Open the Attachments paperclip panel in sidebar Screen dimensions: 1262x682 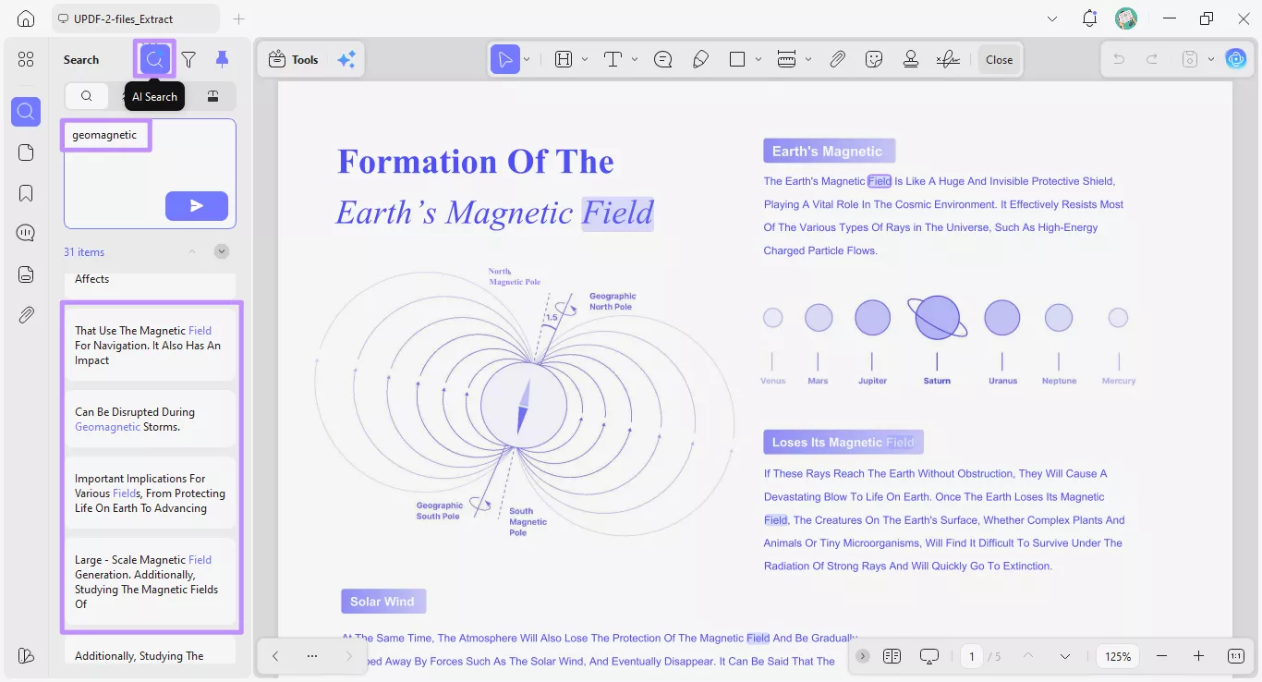pos(26,315)
